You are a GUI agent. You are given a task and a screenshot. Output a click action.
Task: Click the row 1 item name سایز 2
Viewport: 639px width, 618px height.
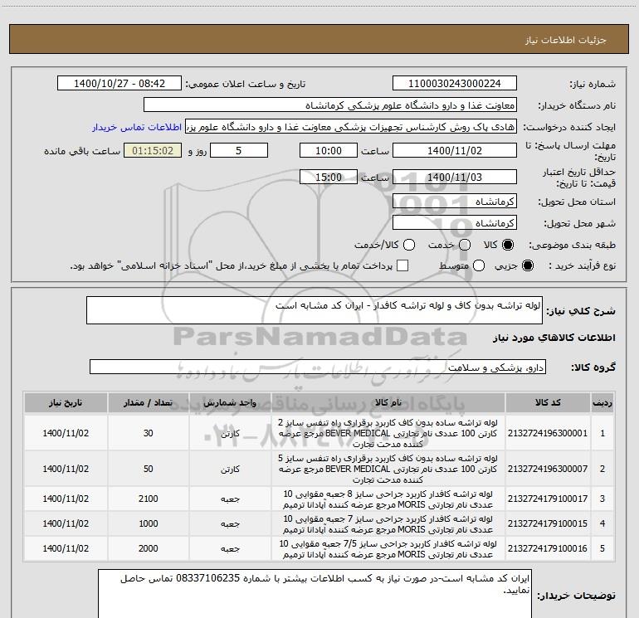click(388, 433)
